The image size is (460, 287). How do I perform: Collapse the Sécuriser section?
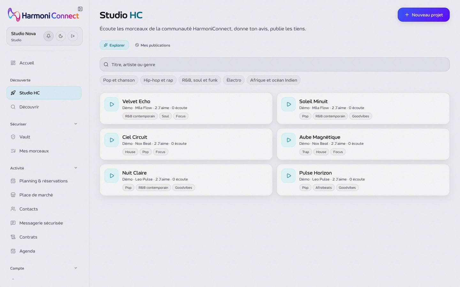(x=76, y=124)
